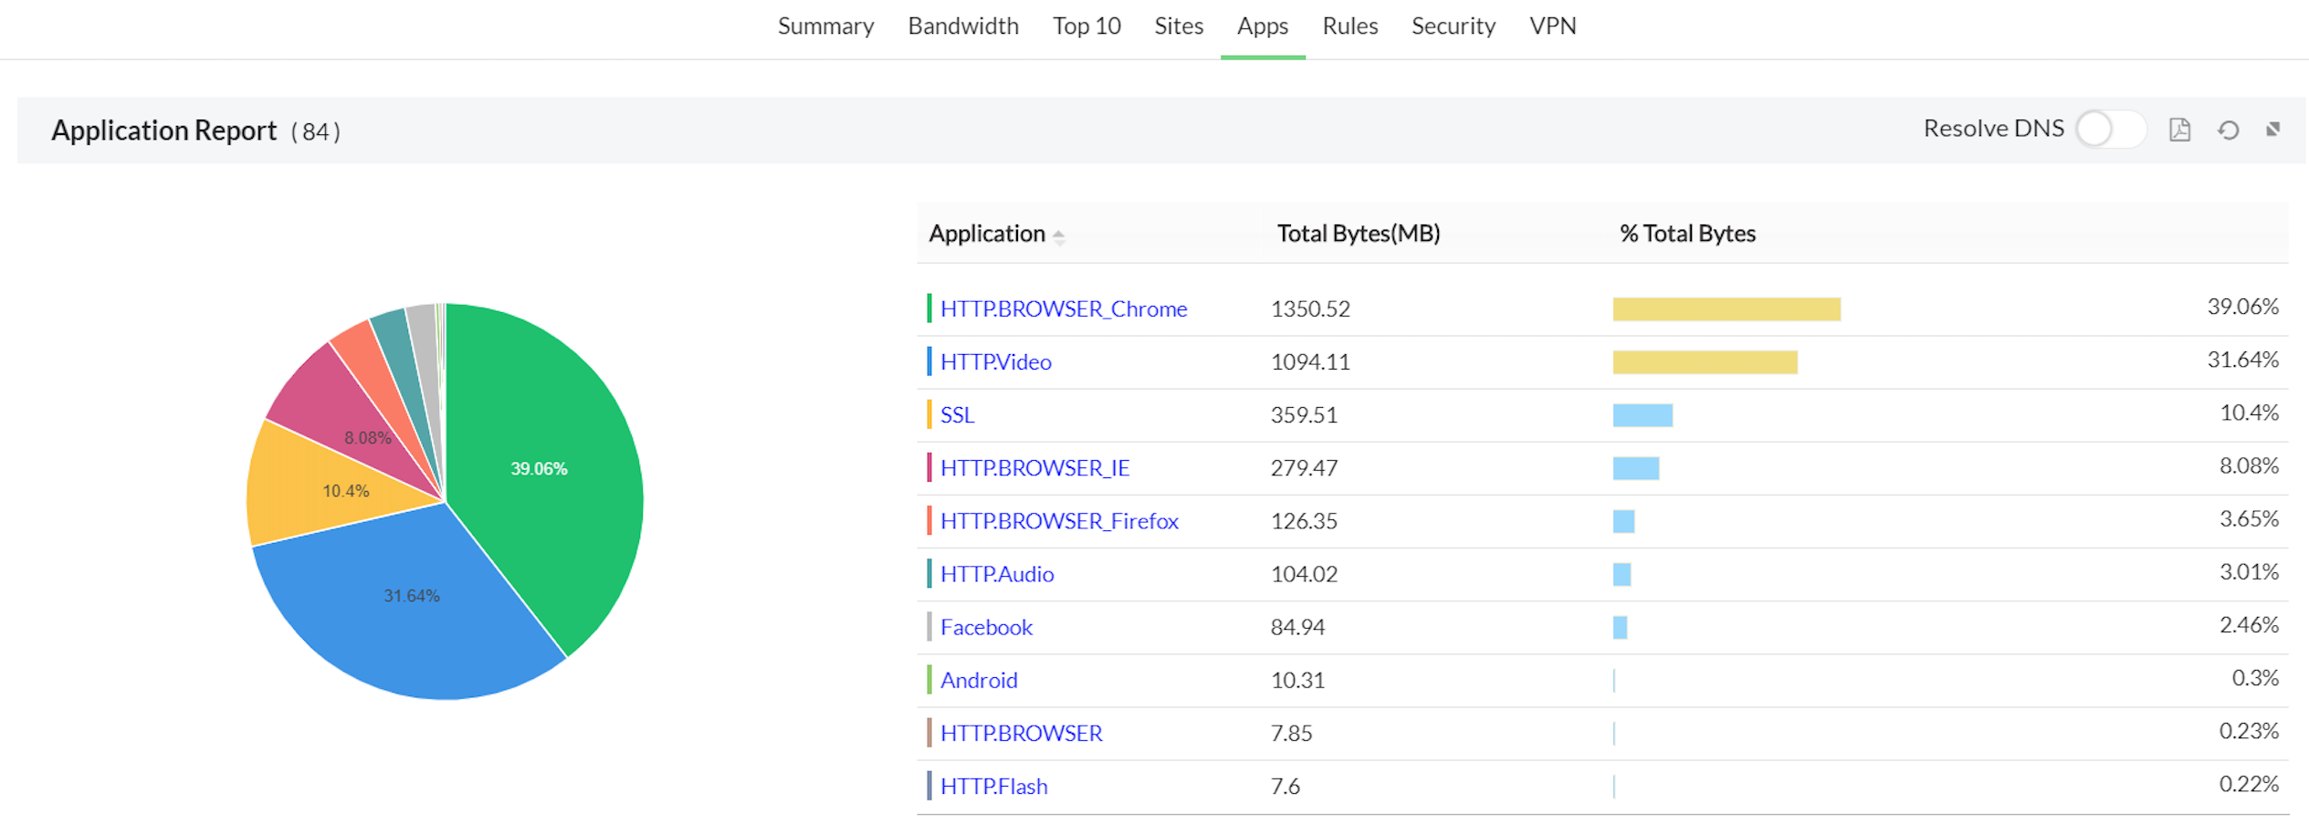Viewport: 2309px width, 825px height.
Task: Toggle sorting on the Application column
Action: click(x=988, y=234)
